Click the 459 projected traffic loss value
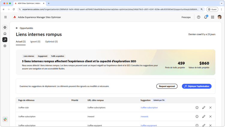The height and width of the screenshot is (127, 225). (x=181, y=63)
